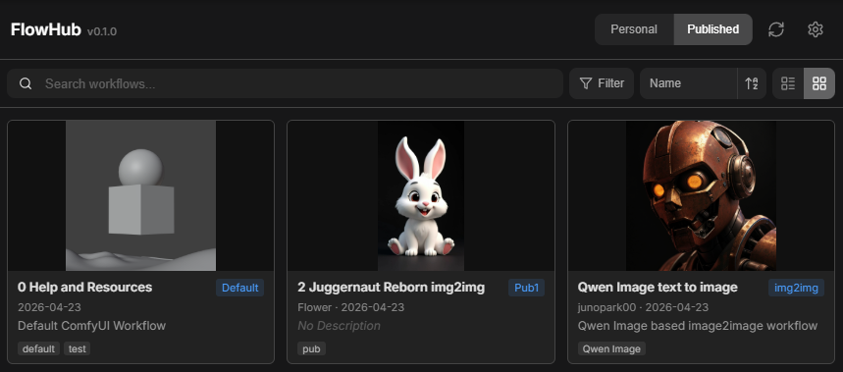Open the sphere-and-cube thumbnail workflow

141,195
